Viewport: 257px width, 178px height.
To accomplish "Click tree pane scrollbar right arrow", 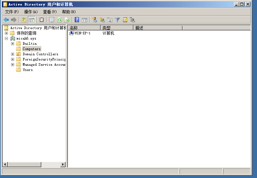I will [63, 164].
